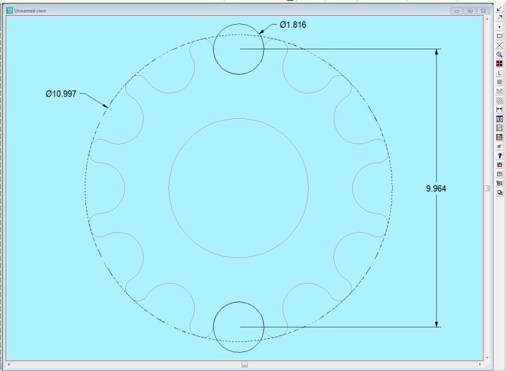
Task: Activate the magnifier zoom tool
Action: click(500, 54)
